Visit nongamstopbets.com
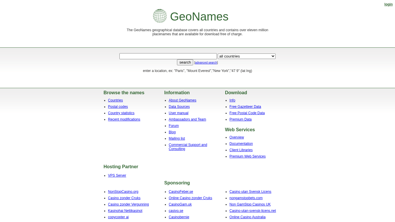Viewport: 395px width, 222px height. [x=246, y=198]
